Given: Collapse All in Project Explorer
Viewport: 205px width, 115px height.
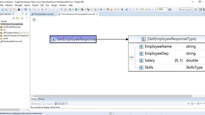Looking at the screenshot, I should 13,18.
